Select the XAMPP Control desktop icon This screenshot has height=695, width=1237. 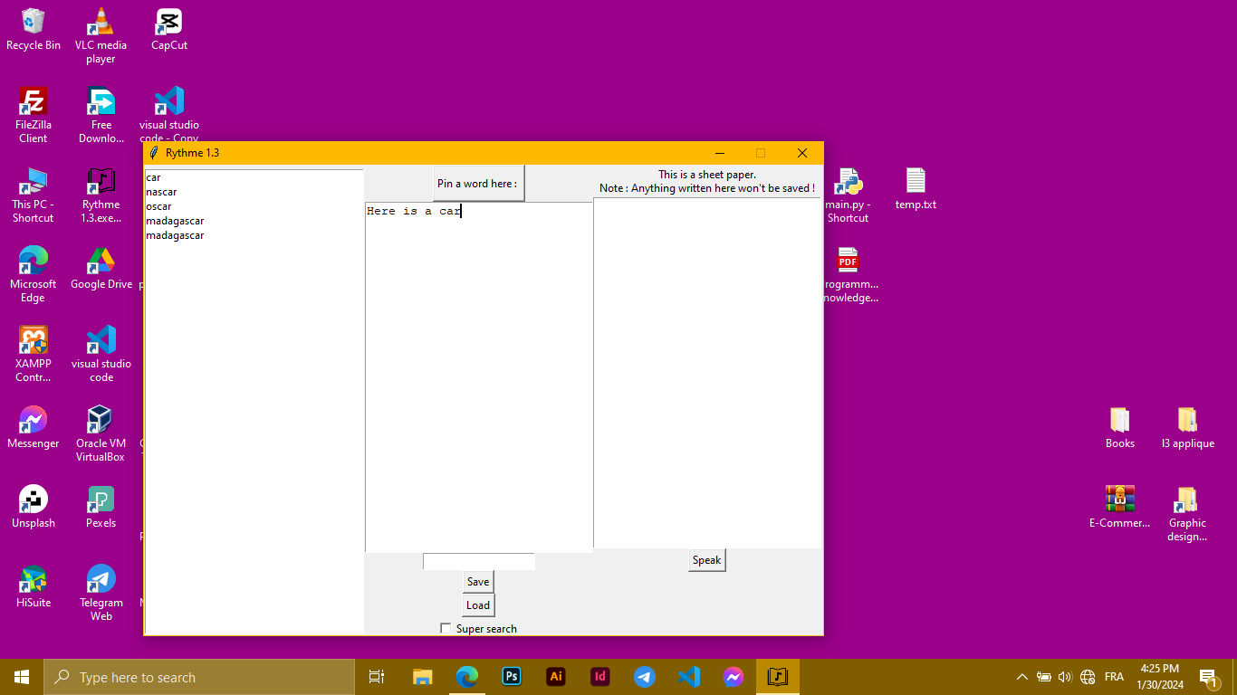34,354
